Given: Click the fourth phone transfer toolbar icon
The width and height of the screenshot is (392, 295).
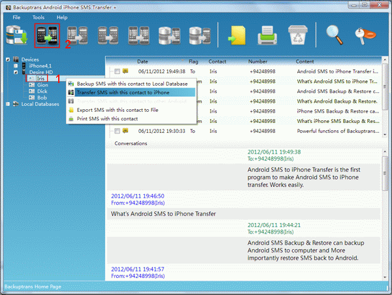Looking at the screenshot, I should click(108, 35).
